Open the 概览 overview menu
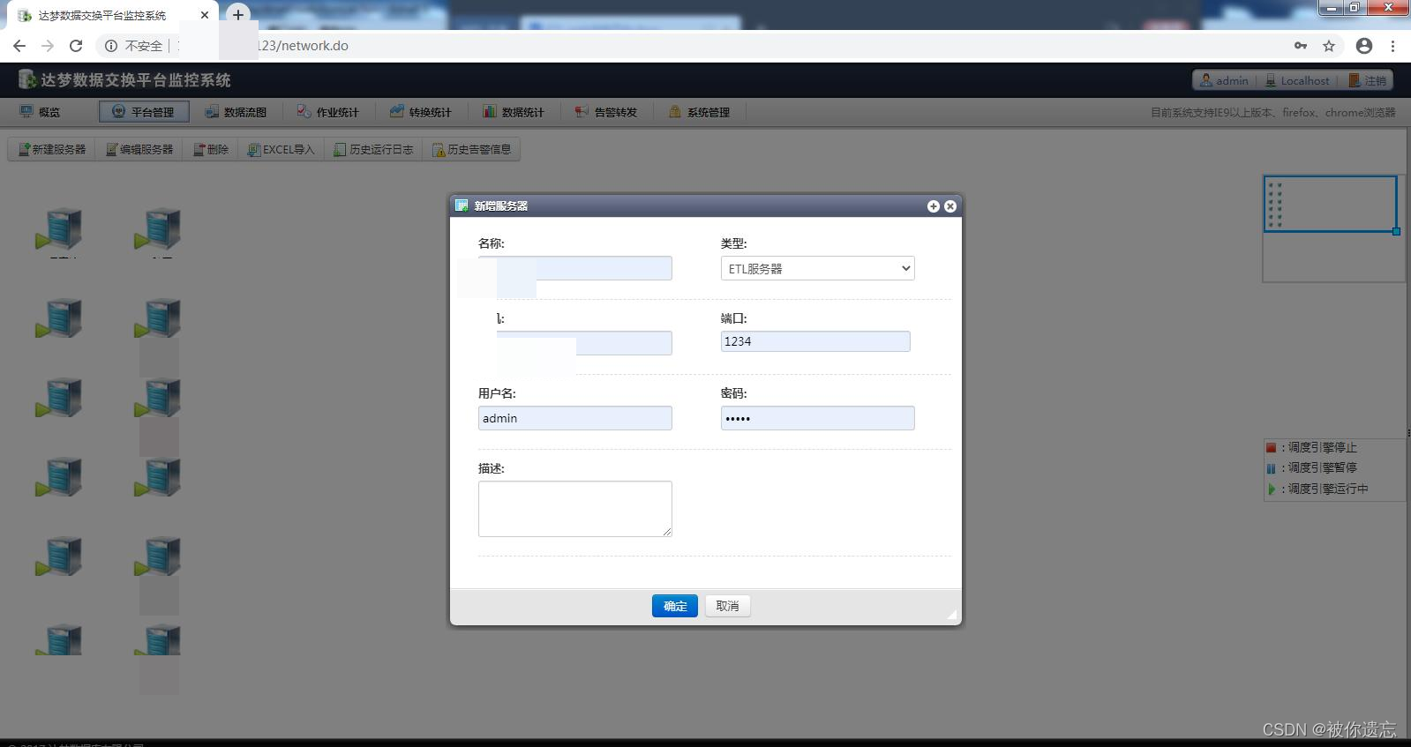This screenshot has height=747, width=1411. pyautogui.click(x=41, y=112)
